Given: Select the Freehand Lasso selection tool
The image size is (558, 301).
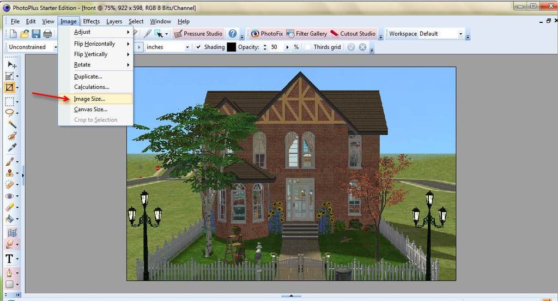Looking at the screenshot, I should pyautogui.click(x=10, y=112).
